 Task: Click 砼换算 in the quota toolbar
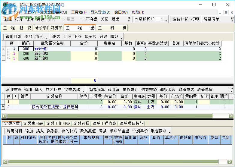[x=114, y=90]
